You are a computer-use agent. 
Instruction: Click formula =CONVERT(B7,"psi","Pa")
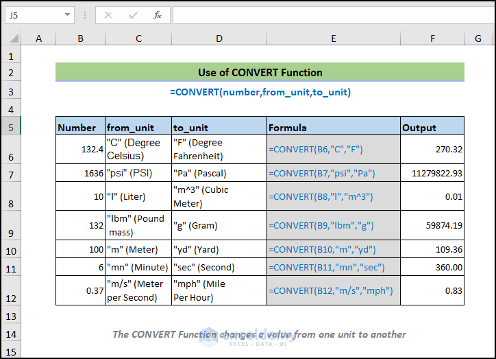334,173
